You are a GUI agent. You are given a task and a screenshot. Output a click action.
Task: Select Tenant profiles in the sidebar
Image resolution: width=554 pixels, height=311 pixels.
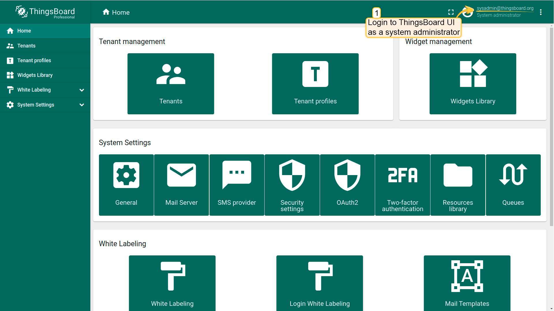tap(45, 60)
